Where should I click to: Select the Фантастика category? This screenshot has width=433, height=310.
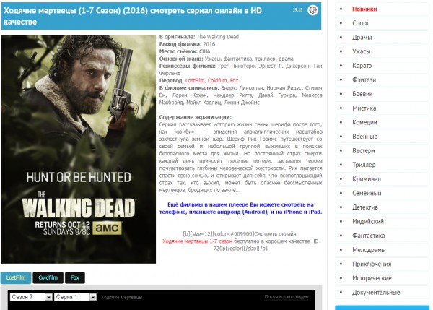(x=368, y=236)
